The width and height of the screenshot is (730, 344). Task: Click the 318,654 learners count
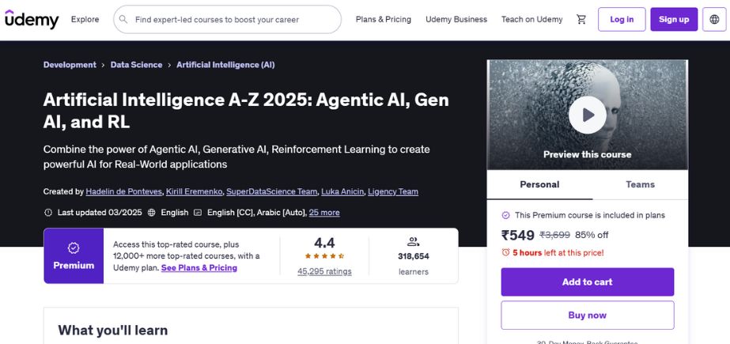(x=414, y=256)
